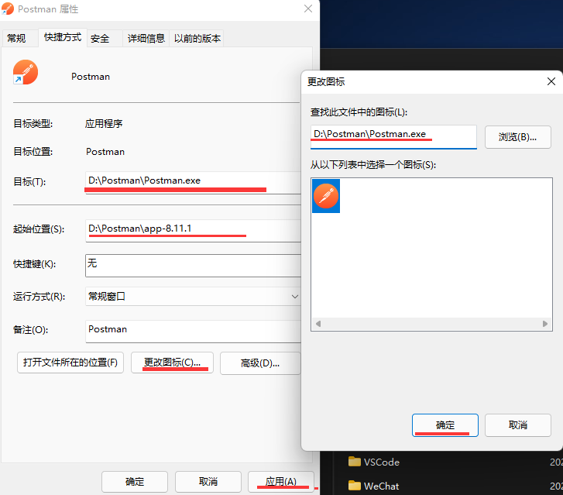This screenshot has height=495, width=563.
Task: Click 确定 in the Postman 属性 window
Action: point(135,482)
